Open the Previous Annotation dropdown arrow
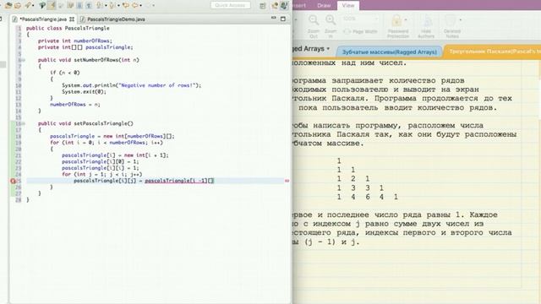The height and width of the screenshot is (304, 541). click(118, 6)
